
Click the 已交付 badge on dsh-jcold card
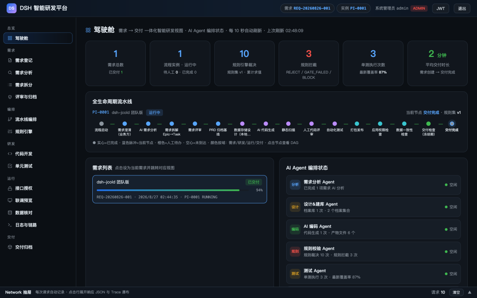pos(254,182)
